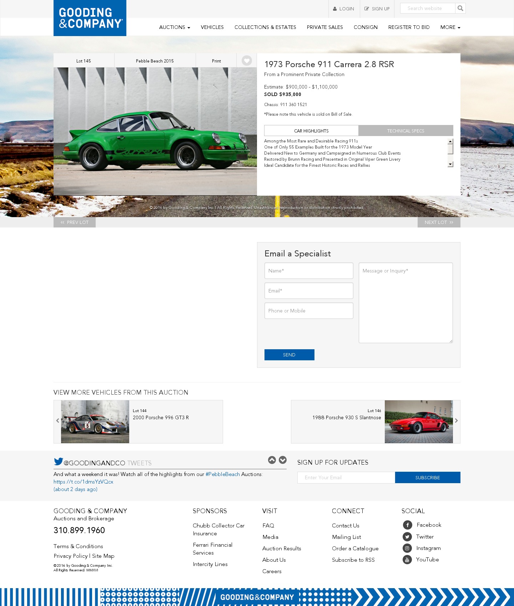Click the Twitter bird icon by @GOODINGANDCO
This screenshot has height=606, width=514.
58,461
